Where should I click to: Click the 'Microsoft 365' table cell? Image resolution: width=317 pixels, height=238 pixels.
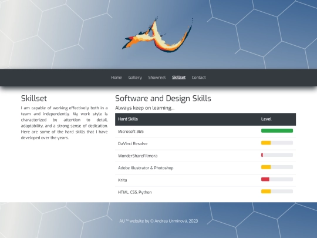187,132
